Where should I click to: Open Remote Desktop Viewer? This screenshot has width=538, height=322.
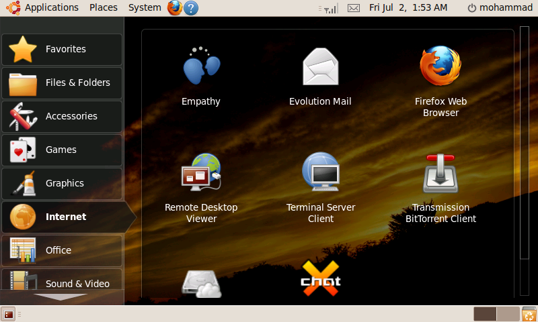tap(201, 173)
